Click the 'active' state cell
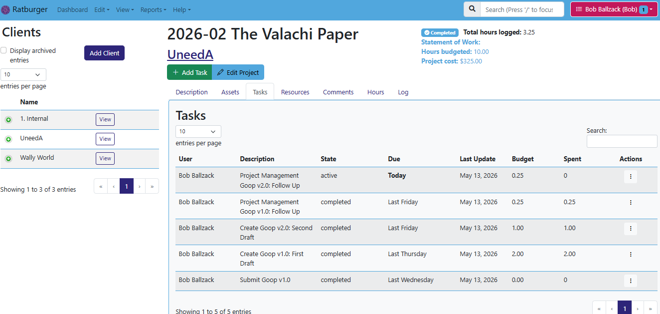This screenshot has width=660, height=314. [x=329, y=176]
